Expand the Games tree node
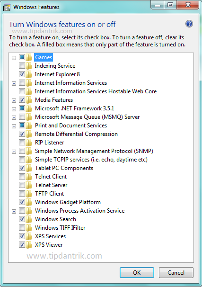 (14, 58)
